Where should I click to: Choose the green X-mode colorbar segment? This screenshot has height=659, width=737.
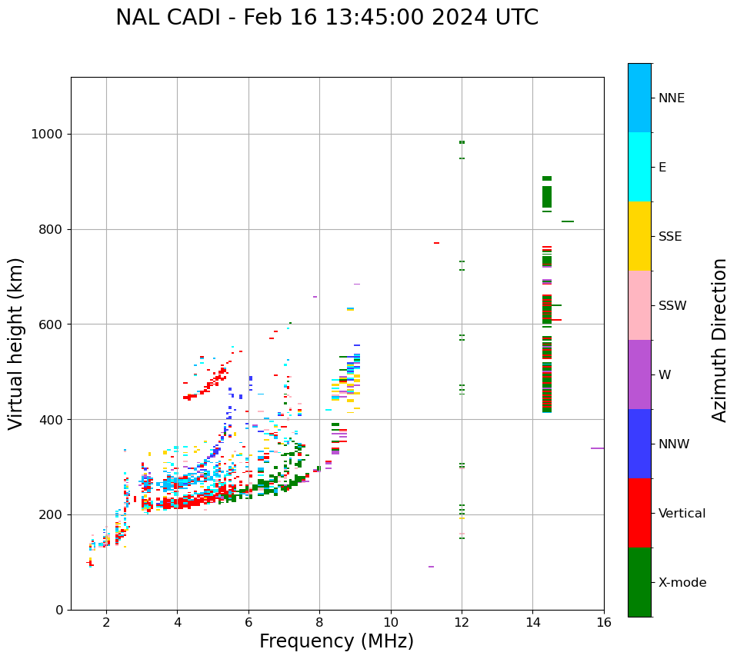(x=639, y=582)
